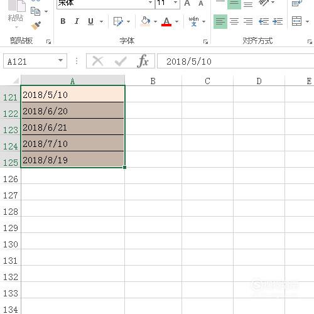Open Font Color dropdown arrow
The height and width of the screenshot is (314, 314).
(176, 21)
